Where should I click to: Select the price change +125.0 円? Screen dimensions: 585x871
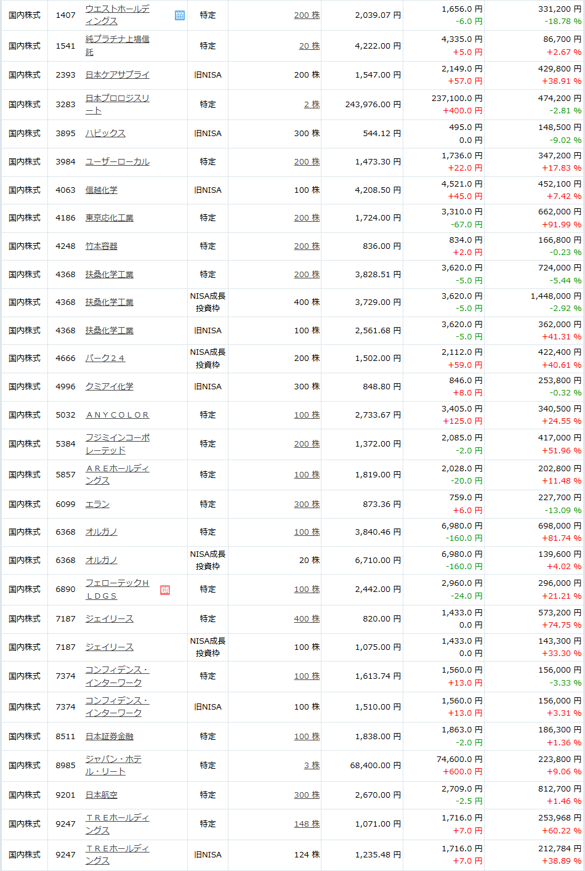click(462, 421)
